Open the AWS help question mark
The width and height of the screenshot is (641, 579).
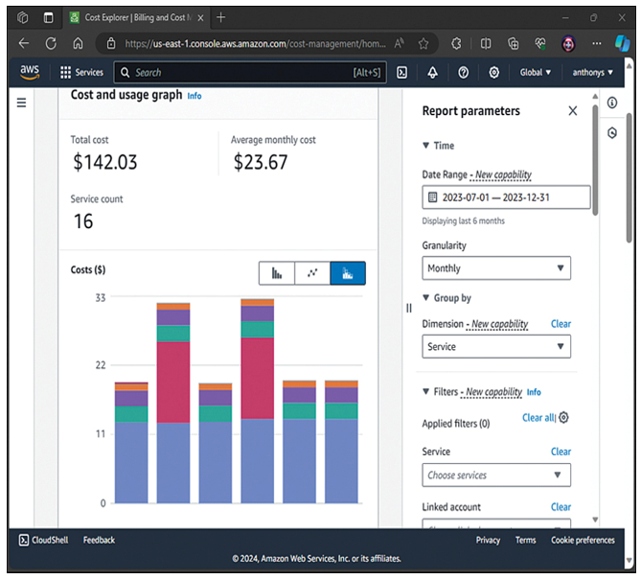(x=463, y=73)
